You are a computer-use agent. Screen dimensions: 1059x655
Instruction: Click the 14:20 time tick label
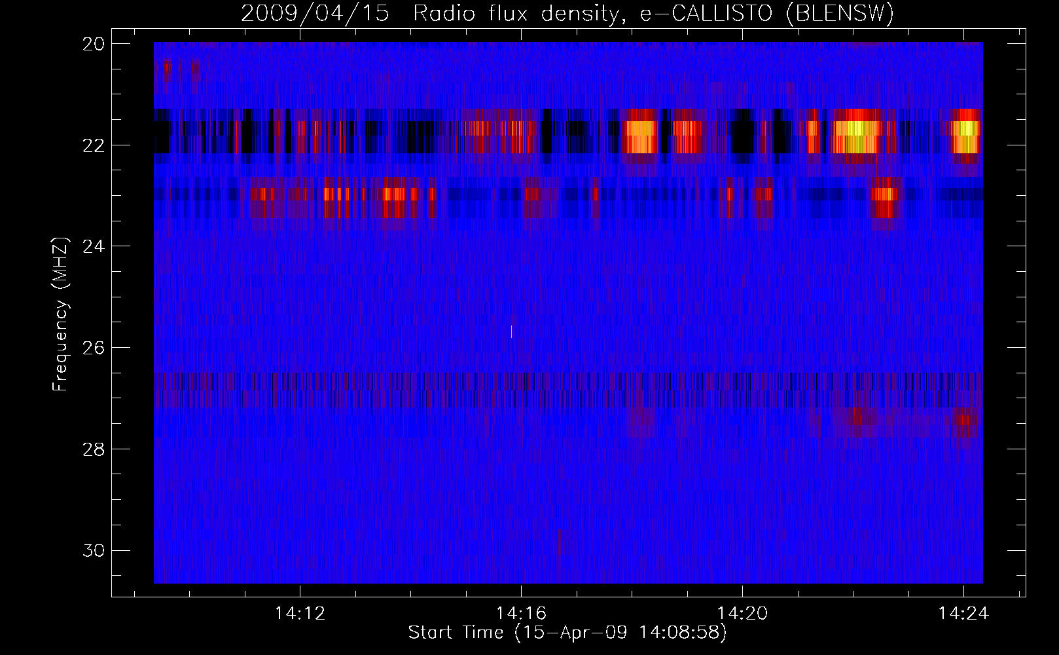[x=742, y=614]
